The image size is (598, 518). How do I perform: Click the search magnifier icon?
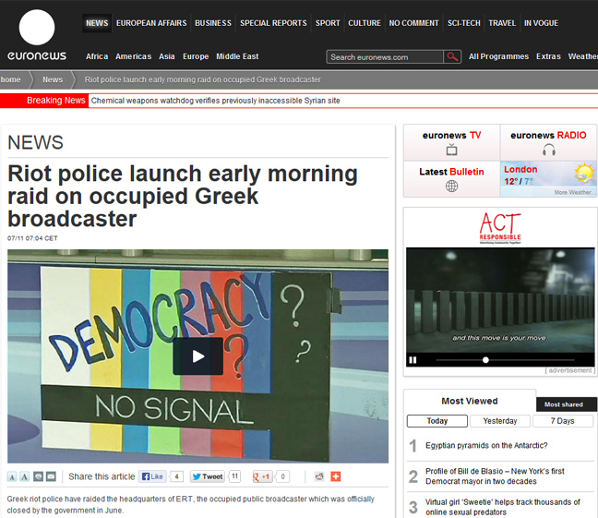click(452, 57)
